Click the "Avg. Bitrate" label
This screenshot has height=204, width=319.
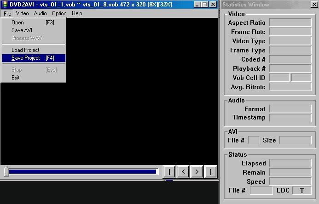[x=248, y=87]
